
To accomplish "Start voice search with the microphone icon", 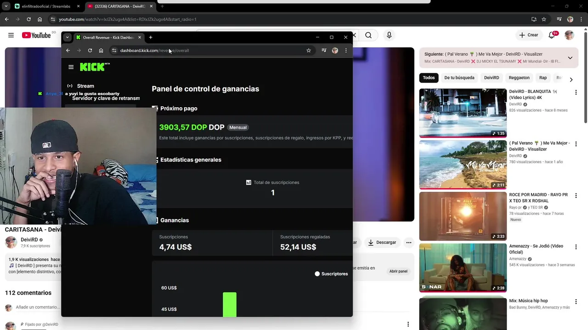I will (389, 35).
